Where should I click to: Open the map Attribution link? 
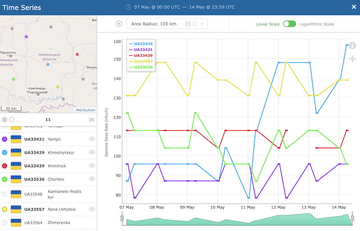tap(85, 110)
